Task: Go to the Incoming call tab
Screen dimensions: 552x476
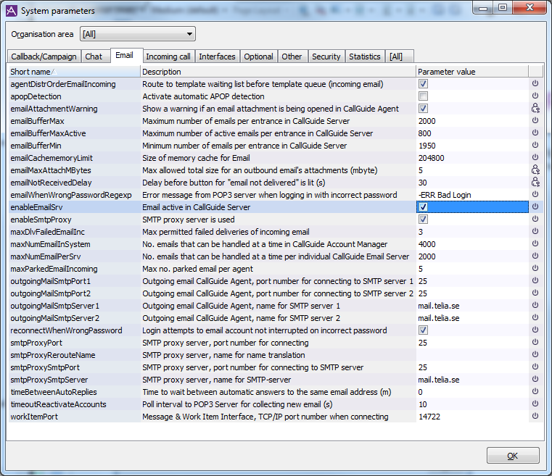Action: point(168,57)
